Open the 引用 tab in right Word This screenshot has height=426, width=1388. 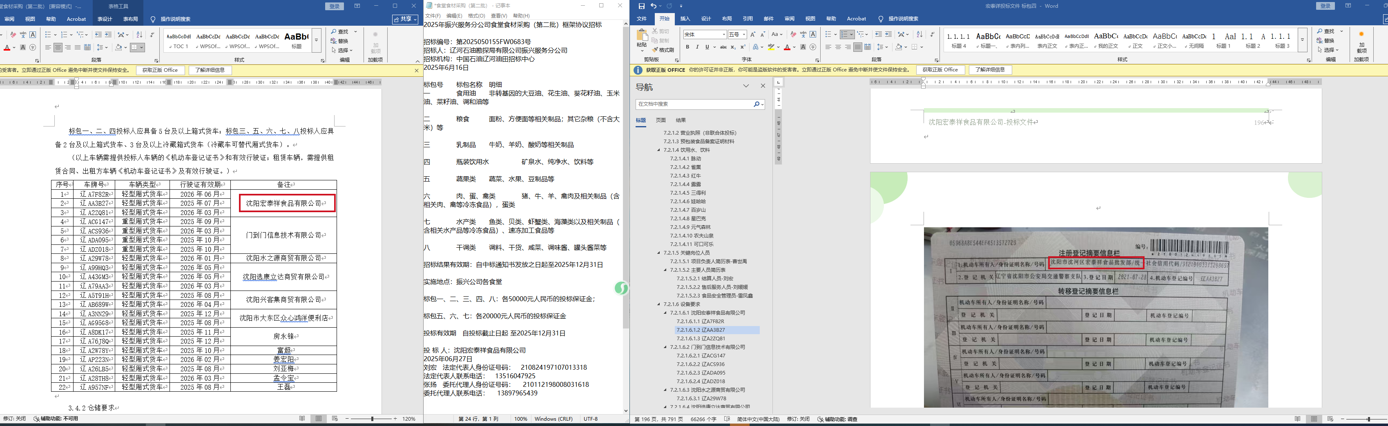pos(748,19)
